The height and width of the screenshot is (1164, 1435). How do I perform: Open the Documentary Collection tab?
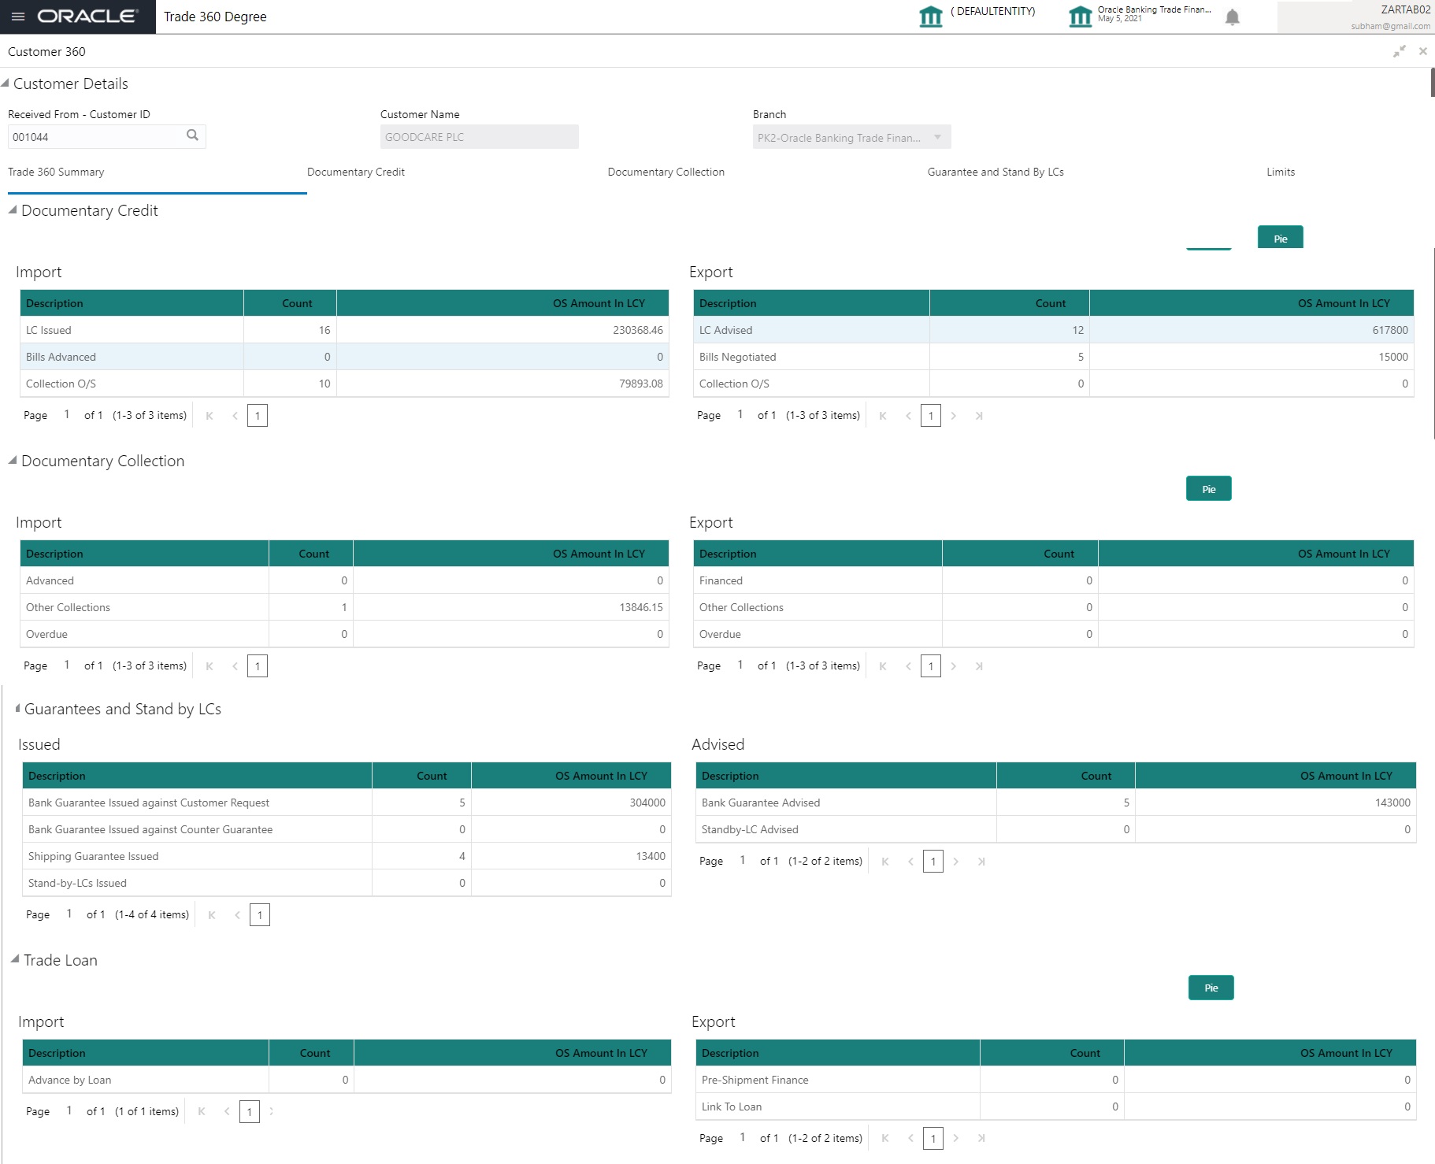(x=666, y=172)
